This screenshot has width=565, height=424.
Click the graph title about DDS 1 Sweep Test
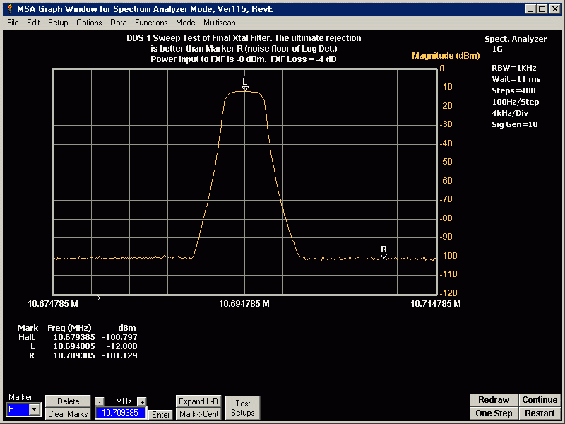click(x=244, y=48)
